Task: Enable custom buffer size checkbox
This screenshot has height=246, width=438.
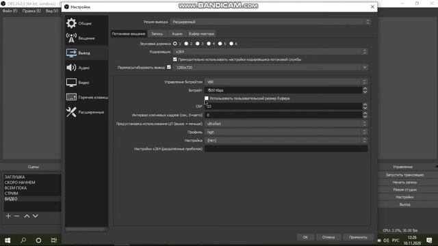Action: coord(207,98)
